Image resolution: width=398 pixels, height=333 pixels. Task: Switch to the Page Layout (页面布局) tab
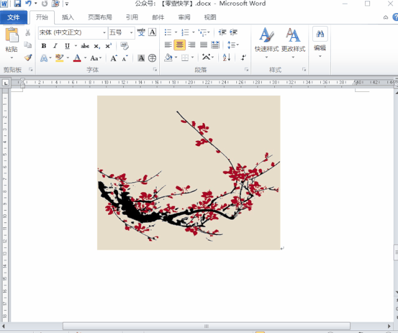[x=100, y=17]
